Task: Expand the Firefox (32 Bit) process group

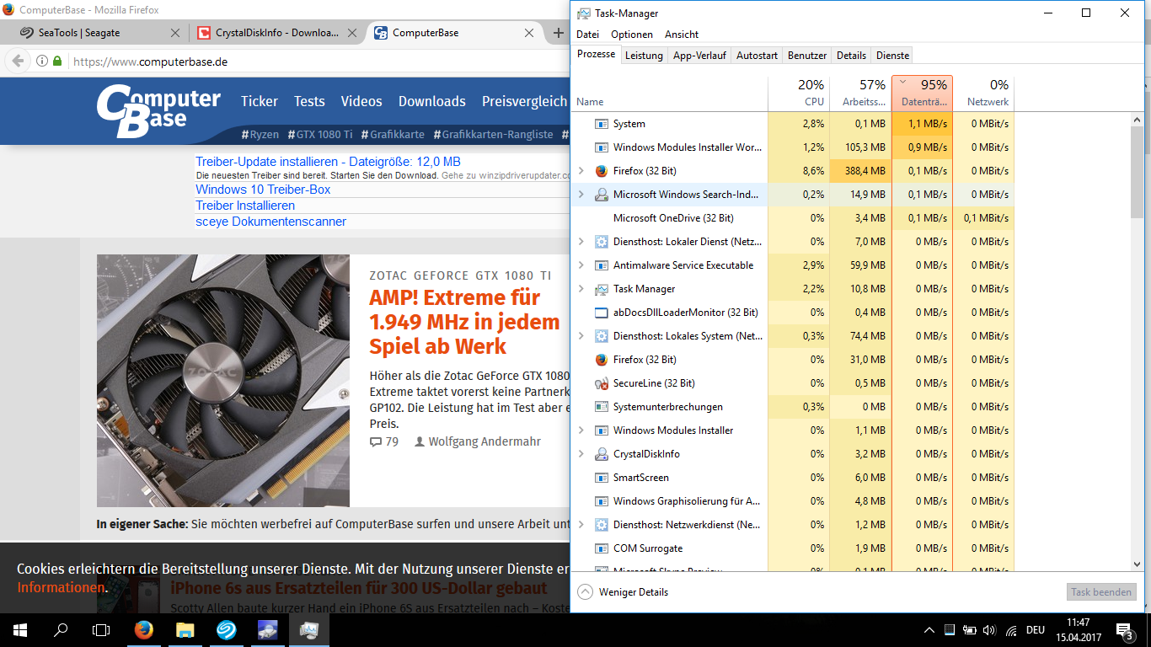Action: tap(581, 171)
